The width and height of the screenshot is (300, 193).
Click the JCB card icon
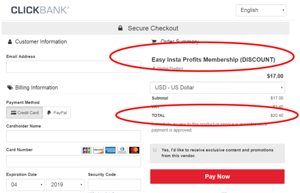pos(86,150)
